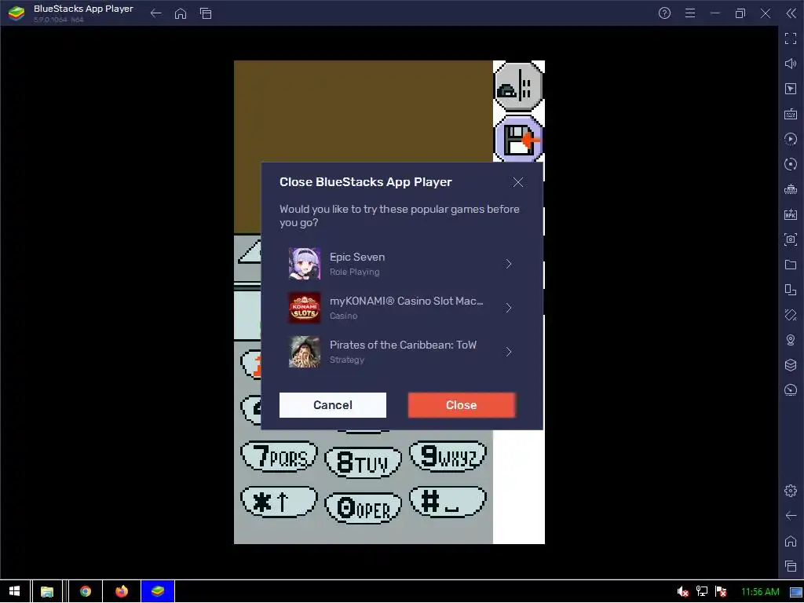Image resolution: width=804 pixels, height=603 pixels.
Task: Open the macro play recorder icon
Action: [791, 139]
